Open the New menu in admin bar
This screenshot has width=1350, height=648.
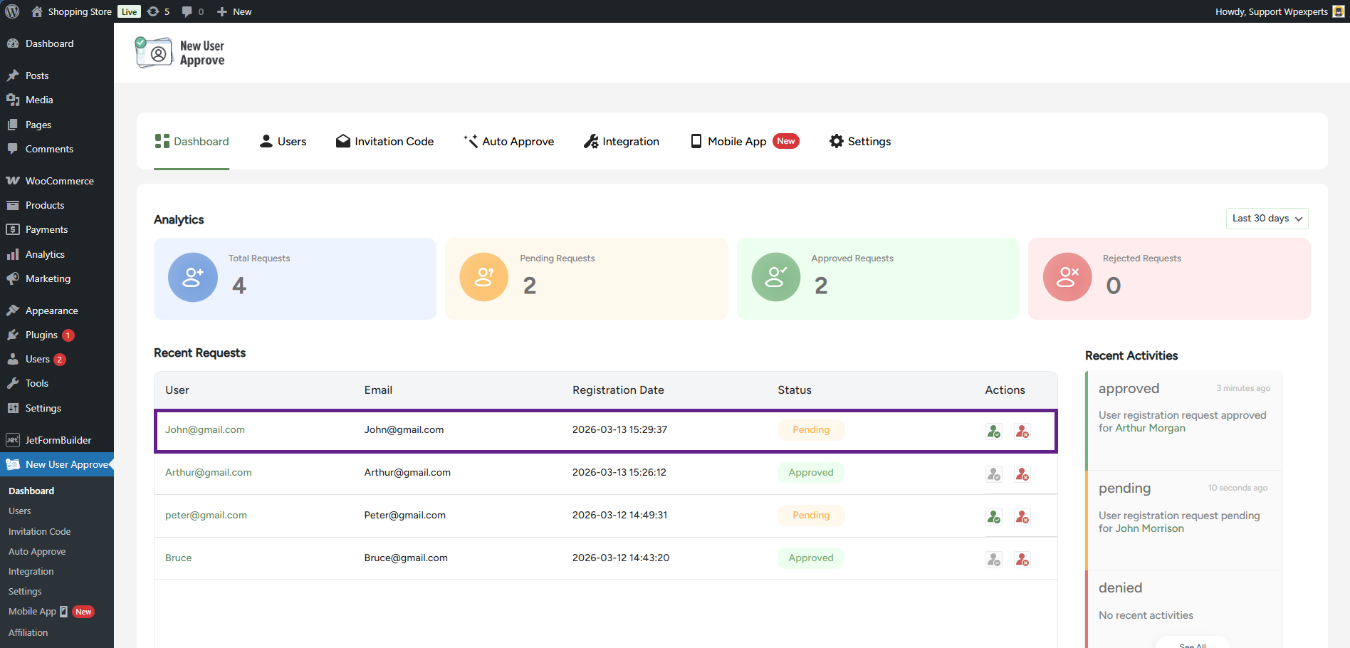coord(234,11)
